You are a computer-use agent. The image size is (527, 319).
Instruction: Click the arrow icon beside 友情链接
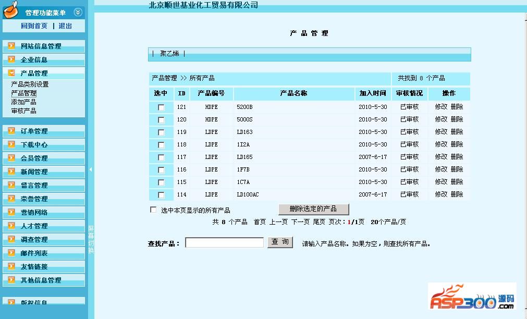[11, 266]
